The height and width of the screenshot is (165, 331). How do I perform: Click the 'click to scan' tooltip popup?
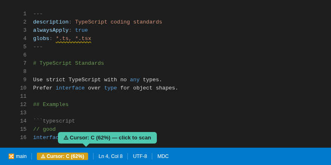coord(107,138)
